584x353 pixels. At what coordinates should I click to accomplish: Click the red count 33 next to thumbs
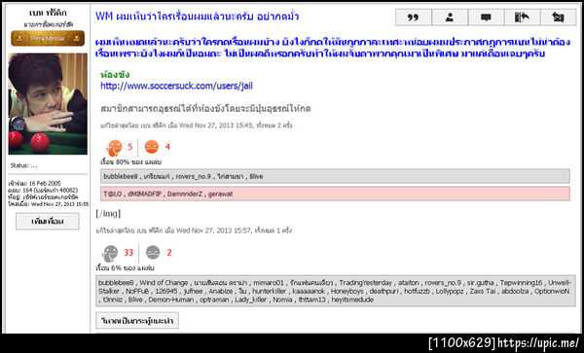(x=128, y=253)
